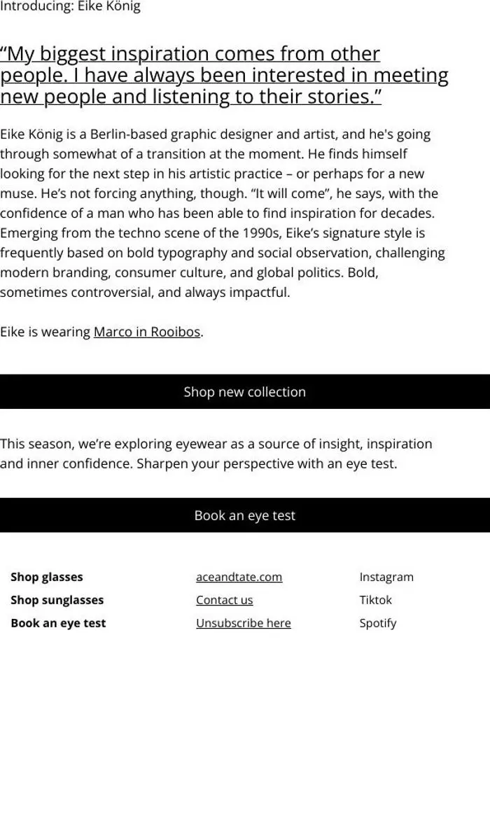Visit aceandtate.com link
Image resolution: width=490 pixels, height=817 pixels.
pos(239,577)
